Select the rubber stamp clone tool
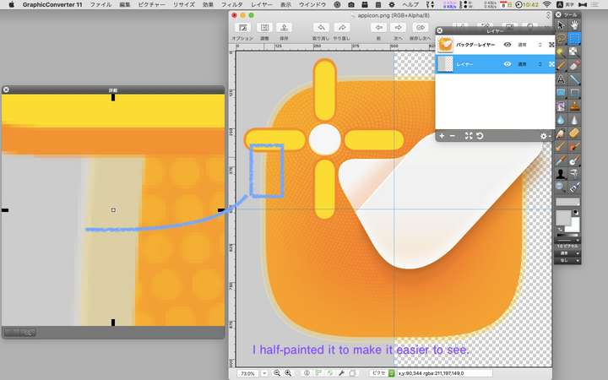Screen dimensions: 608x380 coord(574,106)
